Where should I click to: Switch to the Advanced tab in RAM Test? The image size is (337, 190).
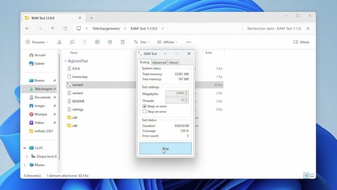tap(159, 62)
